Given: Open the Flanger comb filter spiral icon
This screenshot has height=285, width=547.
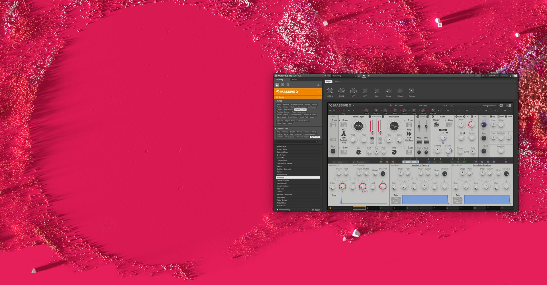Looking at the screenshot, I should click(436, 125).
